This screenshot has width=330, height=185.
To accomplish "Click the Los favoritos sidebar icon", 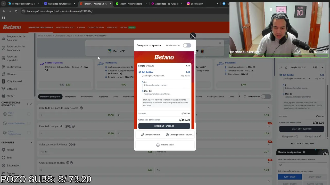I will tap(3, 67).
